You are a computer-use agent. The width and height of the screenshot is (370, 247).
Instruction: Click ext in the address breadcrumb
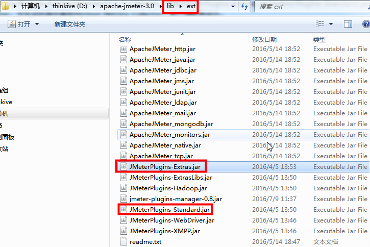[x=191, y=6]
